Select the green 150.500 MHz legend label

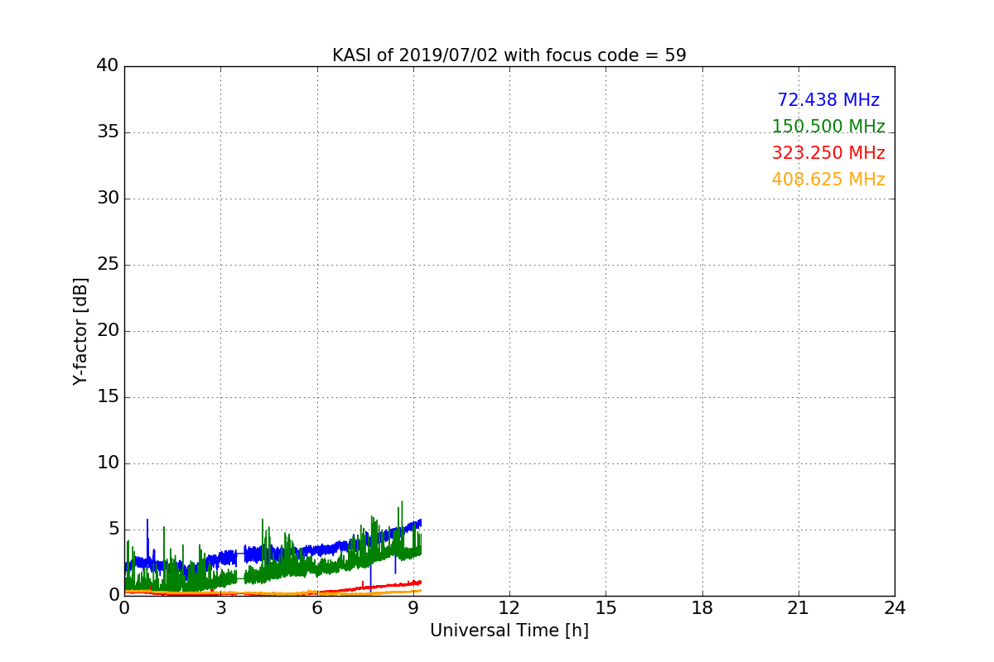point(828,127)
